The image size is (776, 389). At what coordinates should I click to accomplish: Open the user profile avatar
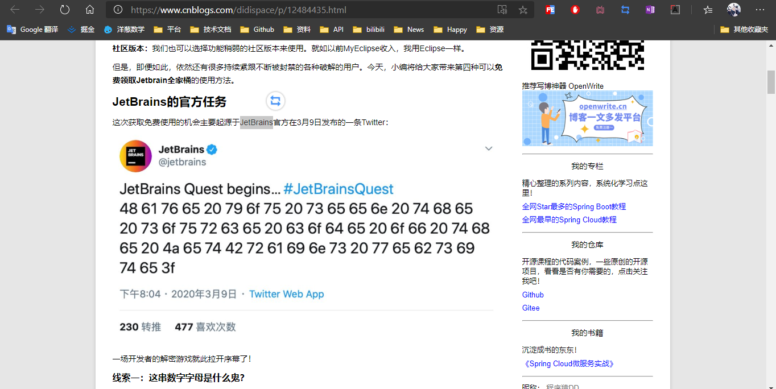734,10
